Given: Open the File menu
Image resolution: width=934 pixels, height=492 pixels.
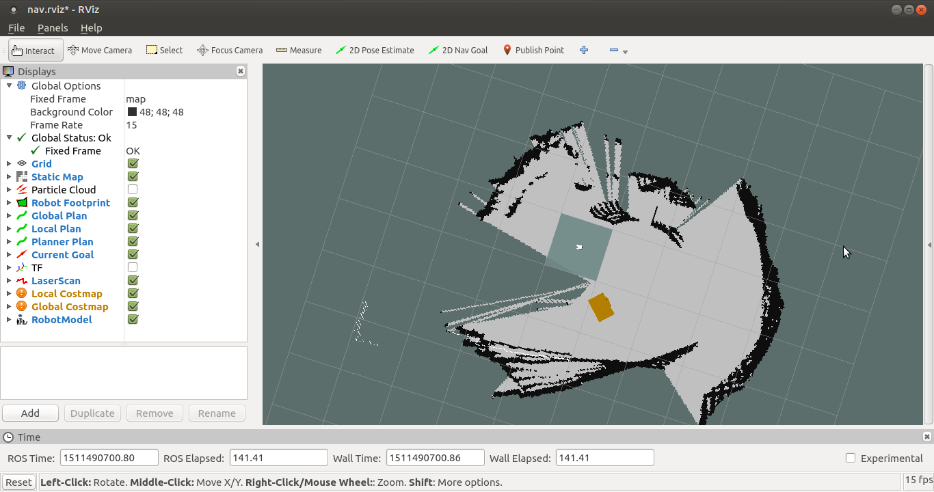Looking at the screenshot, I should [x=16, y=28].
